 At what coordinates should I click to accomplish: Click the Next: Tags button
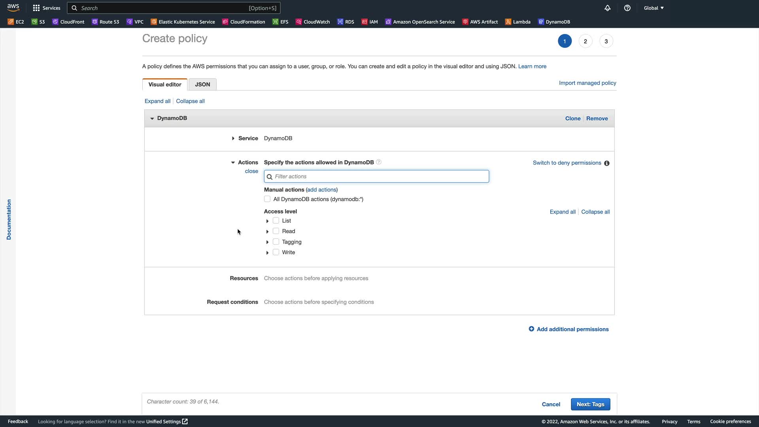click(590, 404)
